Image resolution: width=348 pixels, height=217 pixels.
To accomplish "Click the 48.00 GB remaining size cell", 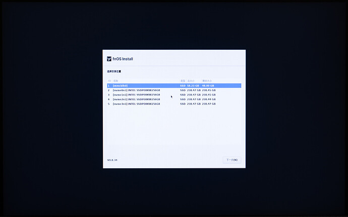I will coord(208,86).
